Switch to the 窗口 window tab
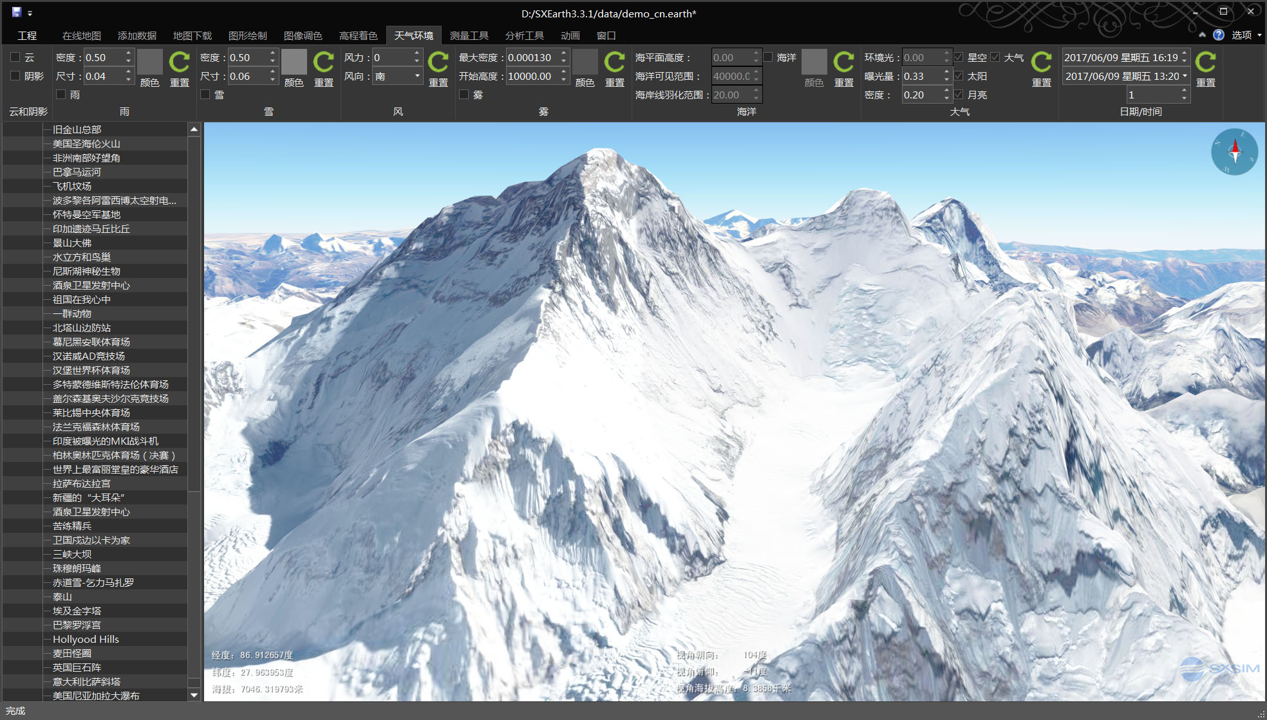This screenshot has width=1267, height=720. coord(606,35)
